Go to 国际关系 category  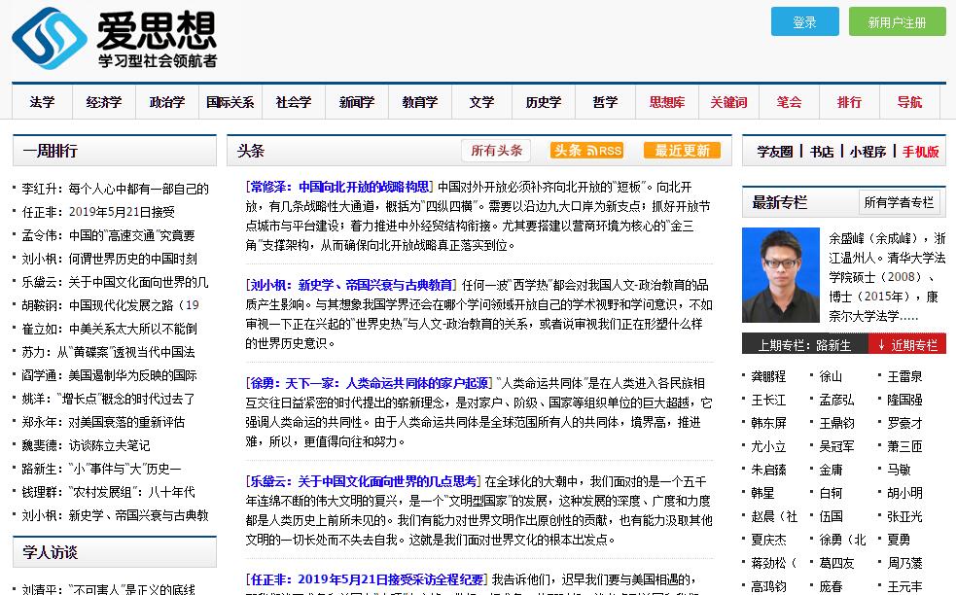click(230, 102)
